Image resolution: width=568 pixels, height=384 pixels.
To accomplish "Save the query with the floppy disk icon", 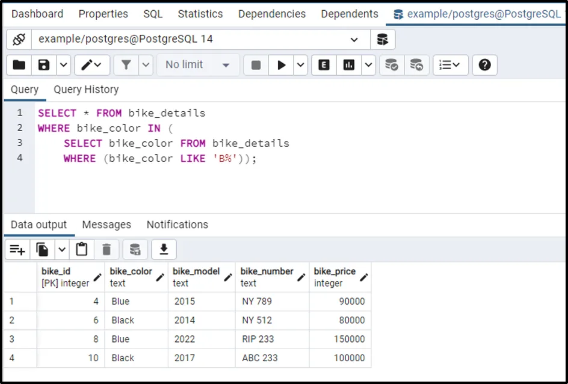I will (44, 65).
